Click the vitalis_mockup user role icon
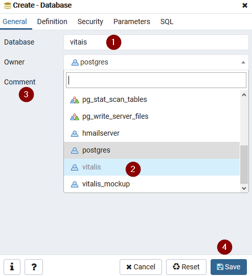This screenshot has height=276, width=252. 75,184
